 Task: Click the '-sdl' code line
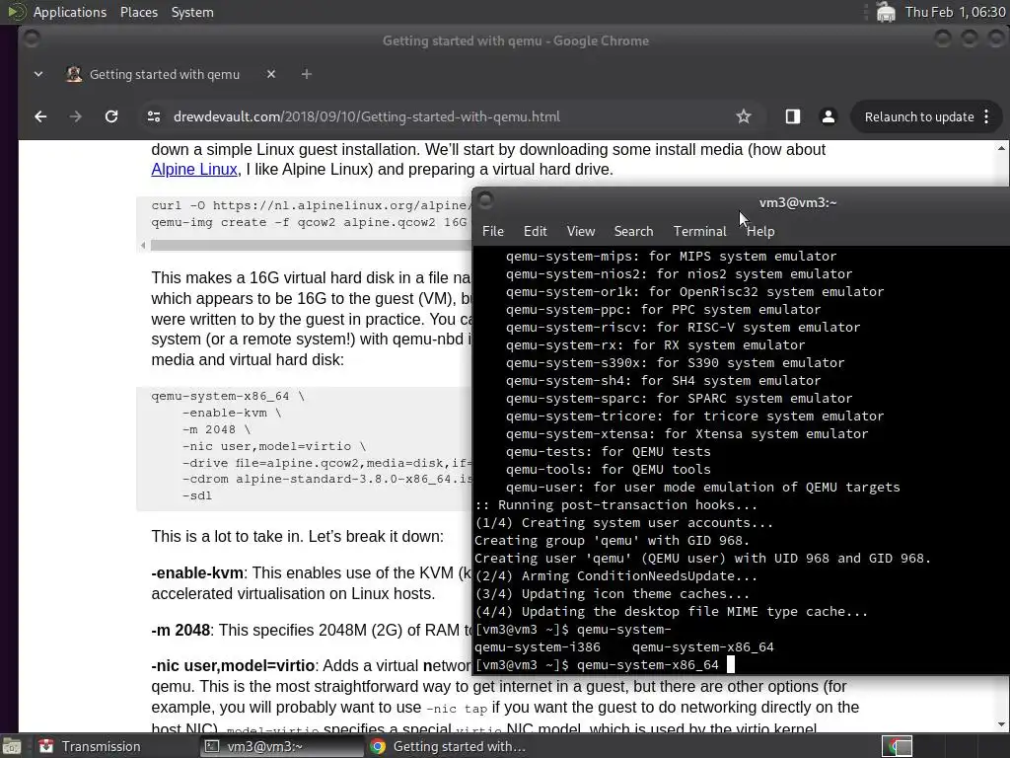(196, 495)
